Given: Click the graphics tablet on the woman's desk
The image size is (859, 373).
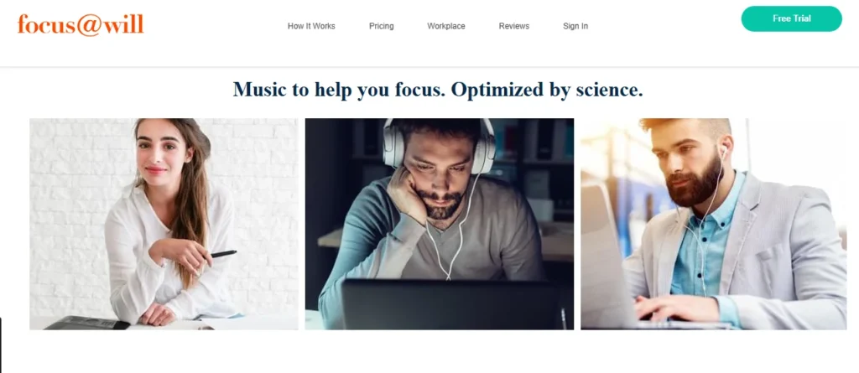Looking at the screenshot, I should (86, 323).
